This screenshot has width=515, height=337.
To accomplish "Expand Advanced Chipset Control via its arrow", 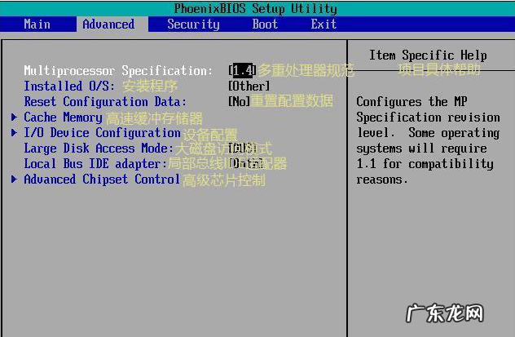I will tap(15, 180).
